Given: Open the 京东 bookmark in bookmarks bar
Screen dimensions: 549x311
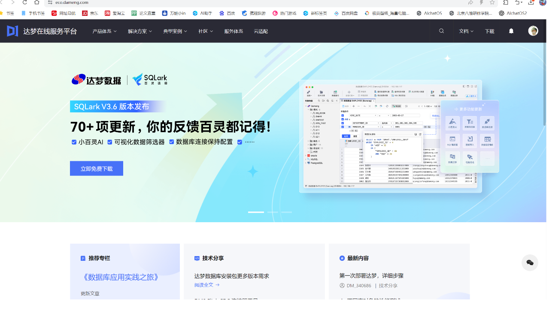Looking at the screenshot, I should click(x=90, y=13).
